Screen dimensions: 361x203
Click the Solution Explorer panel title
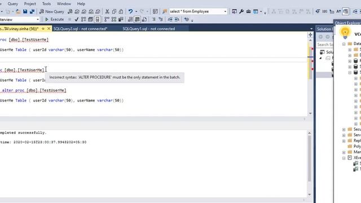point(325,29)
